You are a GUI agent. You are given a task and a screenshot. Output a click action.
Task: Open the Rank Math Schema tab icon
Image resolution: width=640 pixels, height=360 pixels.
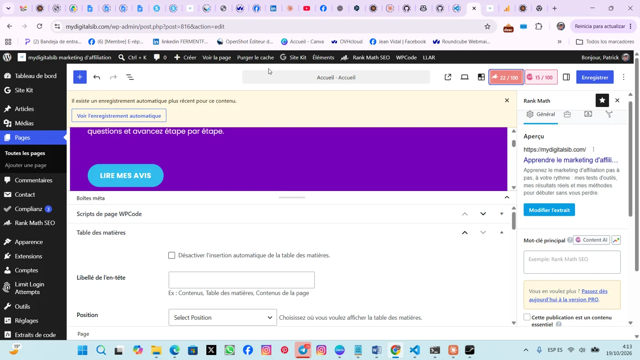[588, 114]
